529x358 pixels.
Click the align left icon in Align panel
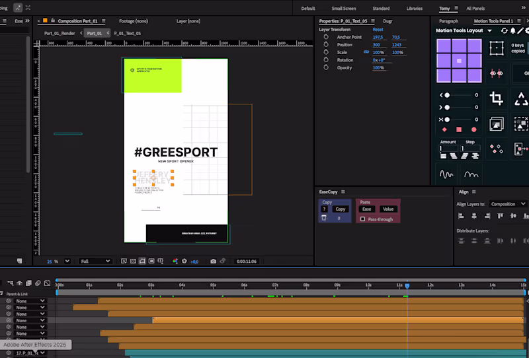click(x=461, y=216)
